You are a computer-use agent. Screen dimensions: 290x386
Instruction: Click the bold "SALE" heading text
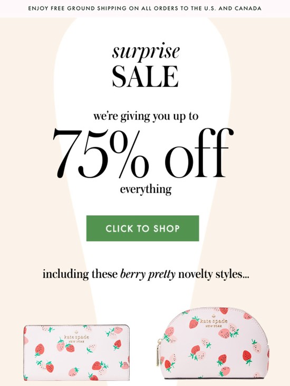[x=145, y=77]
